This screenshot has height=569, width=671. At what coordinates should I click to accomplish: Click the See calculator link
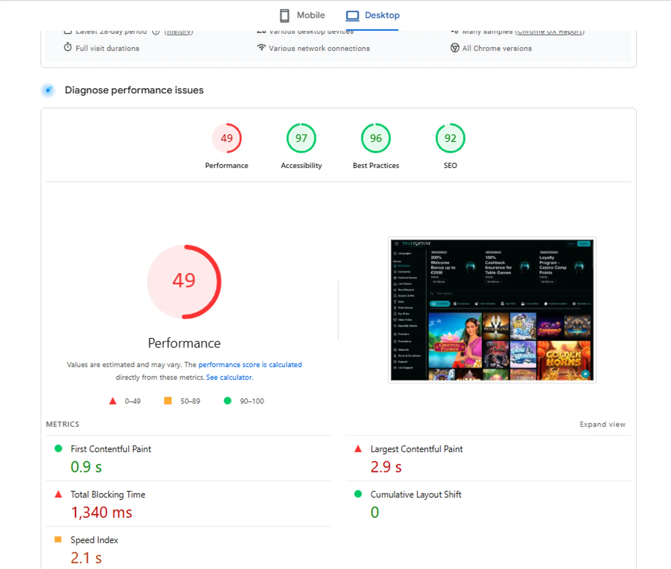click(229, 377)
